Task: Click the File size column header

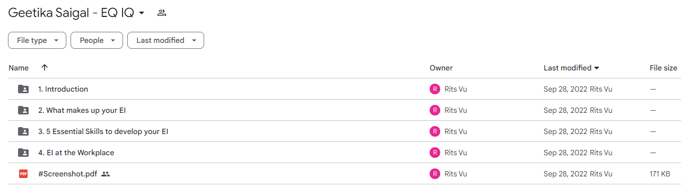Action: click(x=663, y=68)
